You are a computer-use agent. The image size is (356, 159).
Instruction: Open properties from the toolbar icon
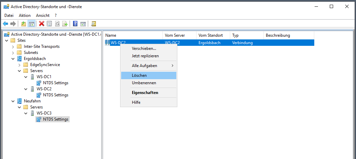(x=49, y=24)
